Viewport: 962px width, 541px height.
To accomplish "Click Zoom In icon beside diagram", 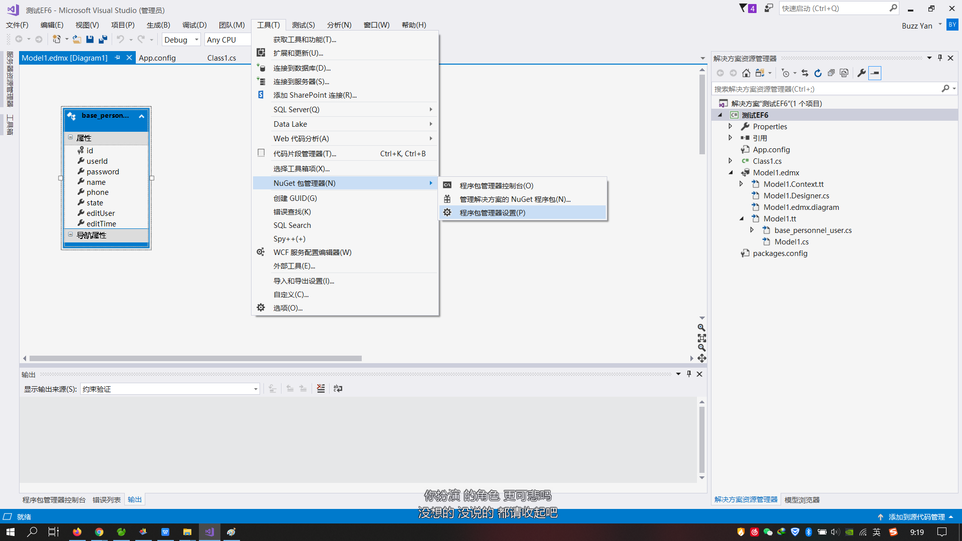I will point(701,328).
